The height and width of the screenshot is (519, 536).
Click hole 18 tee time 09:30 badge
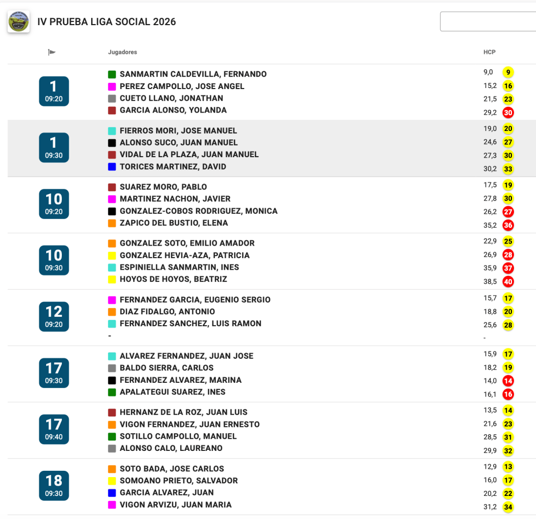coord(54,485)
